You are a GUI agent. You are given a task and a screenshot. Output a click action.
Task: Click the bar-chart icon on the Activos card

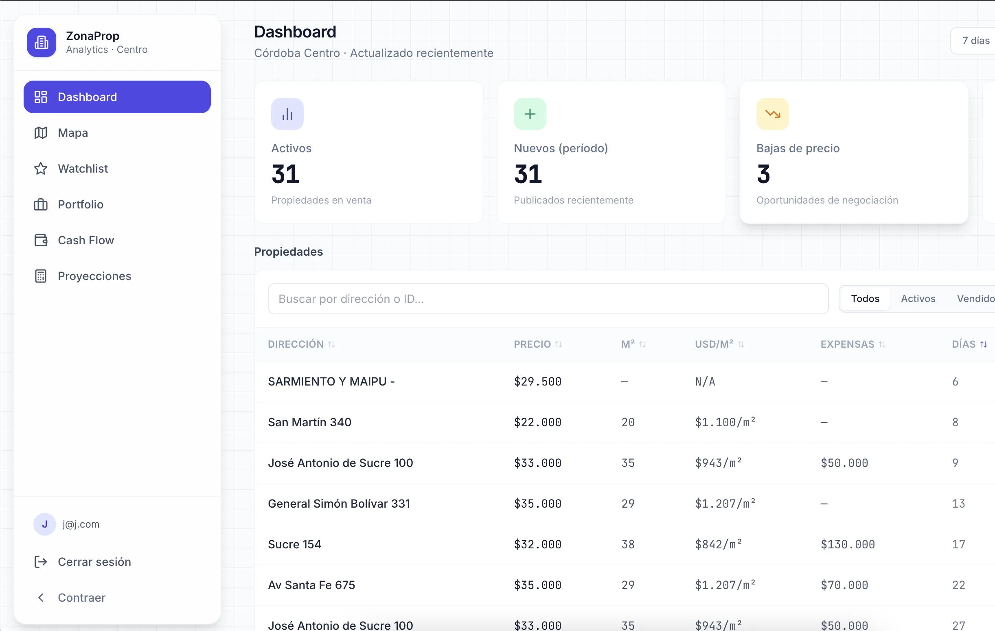pyautogui.click(x=287, y=114)
